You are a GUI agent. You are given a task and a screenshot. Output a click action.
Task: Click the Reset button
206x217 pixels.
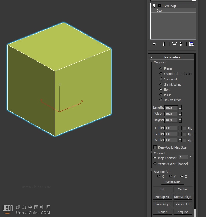(x=163, y=212)
